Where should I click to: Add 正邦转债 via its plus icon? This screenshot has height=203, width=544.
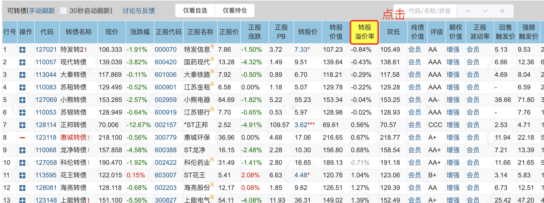pyautogui.click(x=22, y=125)
